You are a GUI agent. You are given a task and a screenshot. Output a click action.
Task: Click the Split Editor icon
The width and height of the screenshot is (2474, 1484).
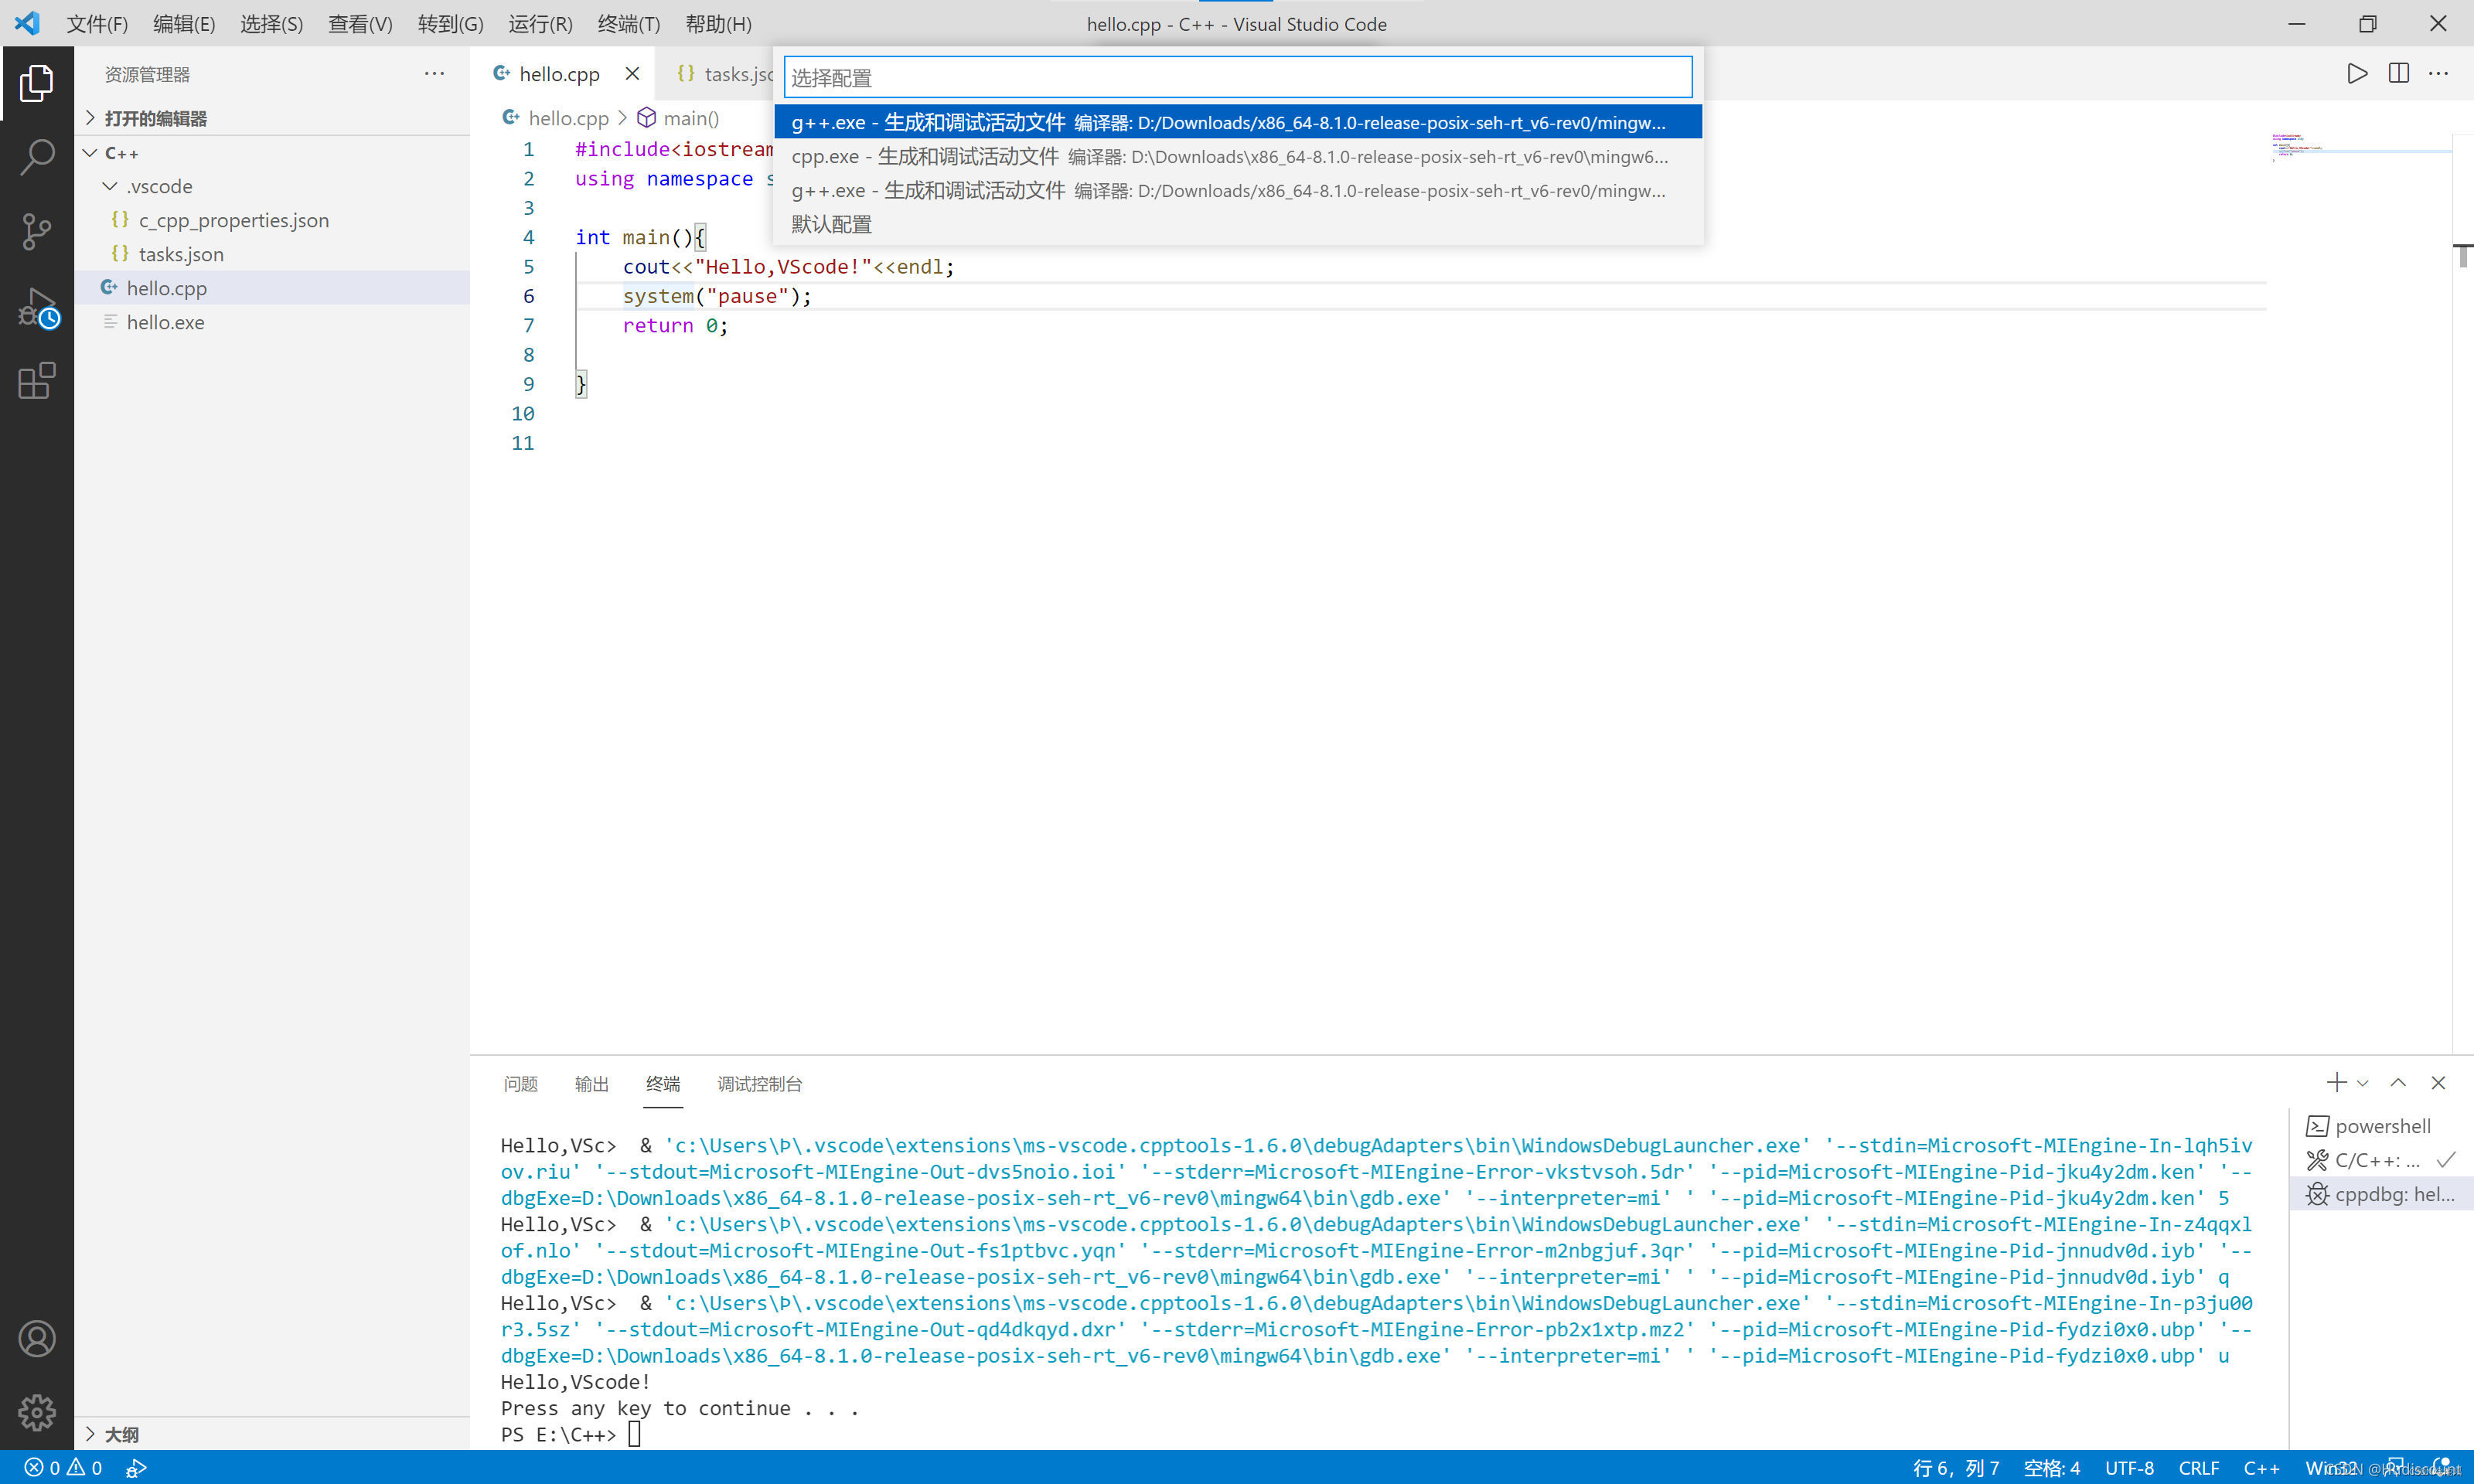pyautogui.click(x=2399, y=73)
